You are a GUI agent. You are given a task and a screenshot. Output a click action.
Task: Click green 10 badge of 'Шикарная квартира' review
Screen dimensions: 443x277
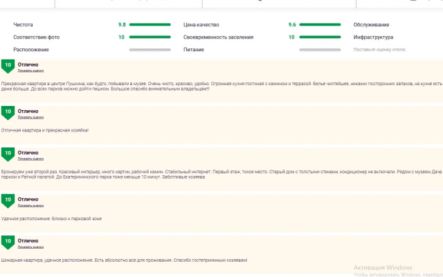pos(8,242)
